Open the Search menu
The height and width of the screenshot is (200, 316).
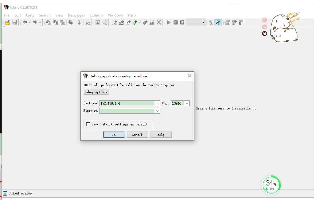(x=45, y=15)
